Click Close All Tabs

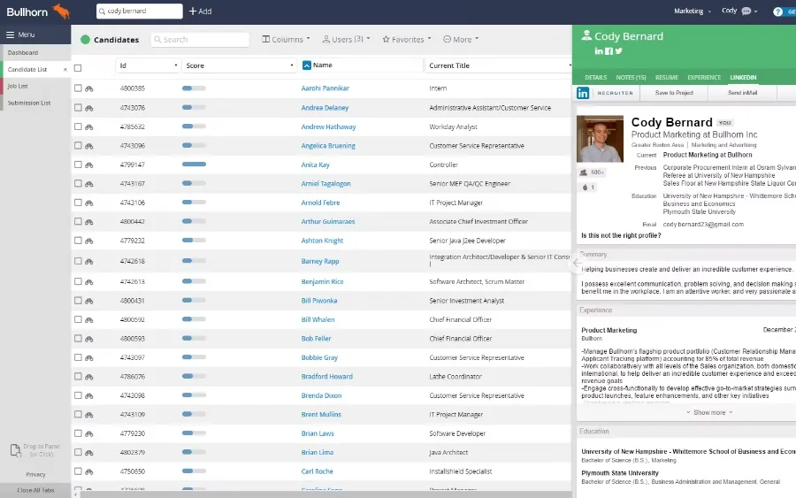(x=35, y=490)
